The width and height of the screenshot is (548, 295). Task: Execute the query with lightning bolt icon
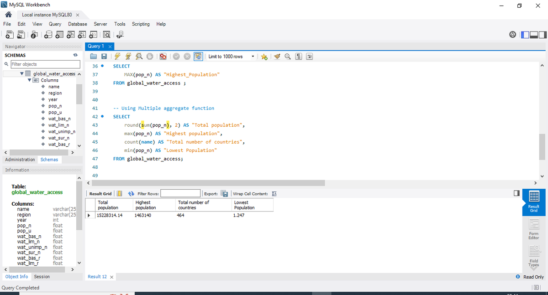pos(117,57)
